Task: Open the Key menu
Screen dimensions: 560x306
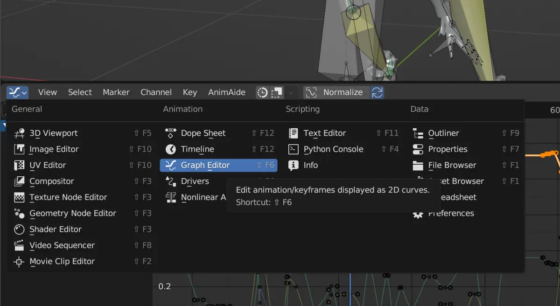Action: point(190,92)
